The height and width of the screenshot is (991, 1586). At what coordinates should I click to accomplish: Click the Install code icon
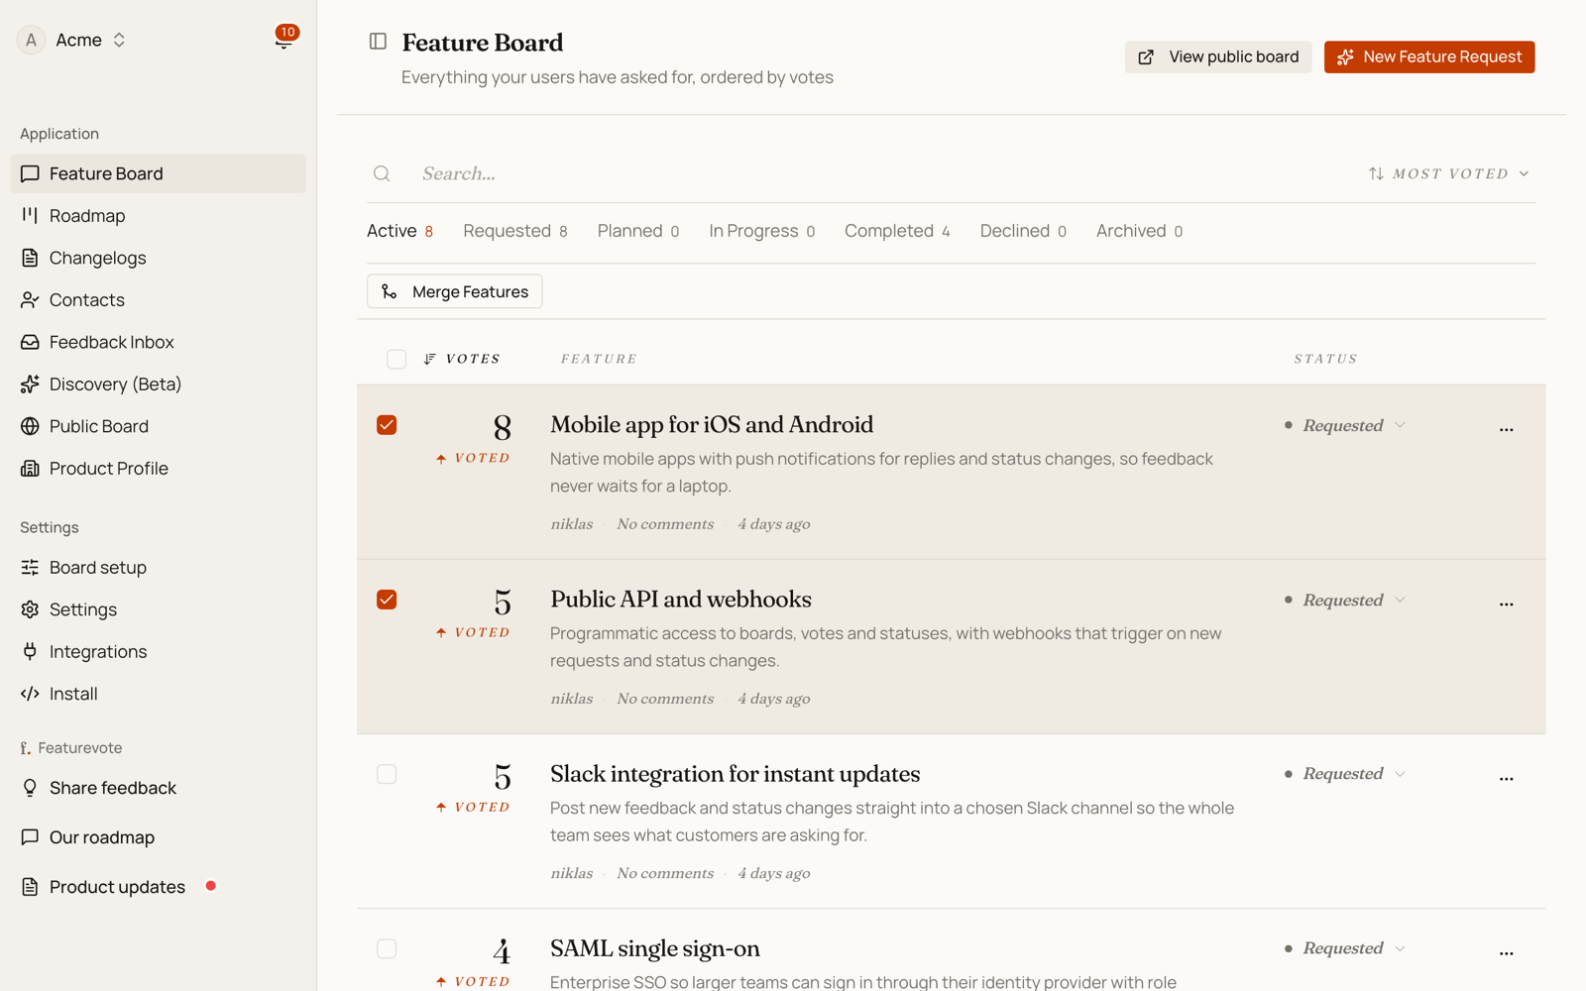[30, 694]
